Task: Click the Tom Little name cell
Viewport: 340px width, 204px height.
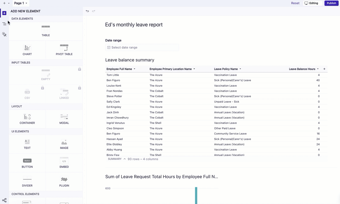Action: click(113, 75)
